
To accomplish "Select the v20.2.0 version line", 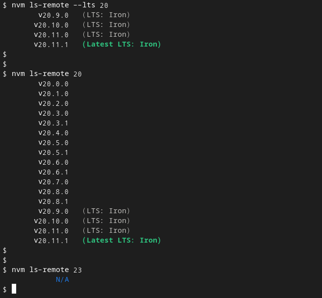I will click(x=53, y=103).
